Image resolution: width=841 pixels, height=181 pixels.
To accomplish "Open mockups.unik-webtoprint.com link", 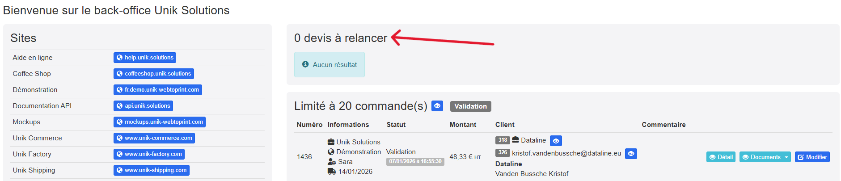I will [159, 122].
